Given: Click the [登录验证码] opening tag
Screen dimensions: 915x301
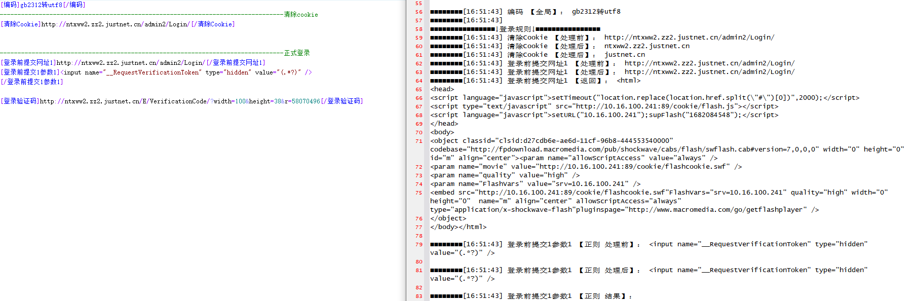Looking at the screenshot, I should [20, 101].
